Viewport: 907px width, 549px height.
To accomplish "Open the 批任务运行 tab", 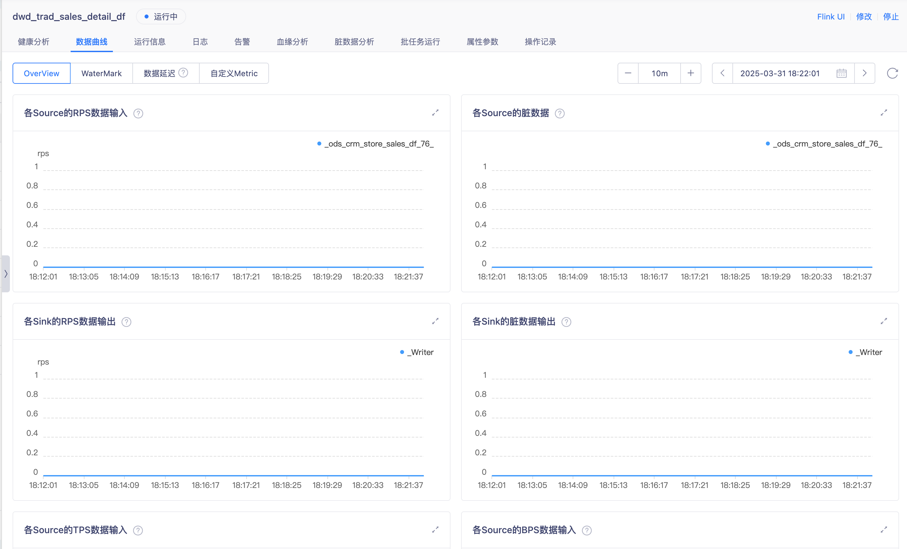I will click(x=420, y=42).
